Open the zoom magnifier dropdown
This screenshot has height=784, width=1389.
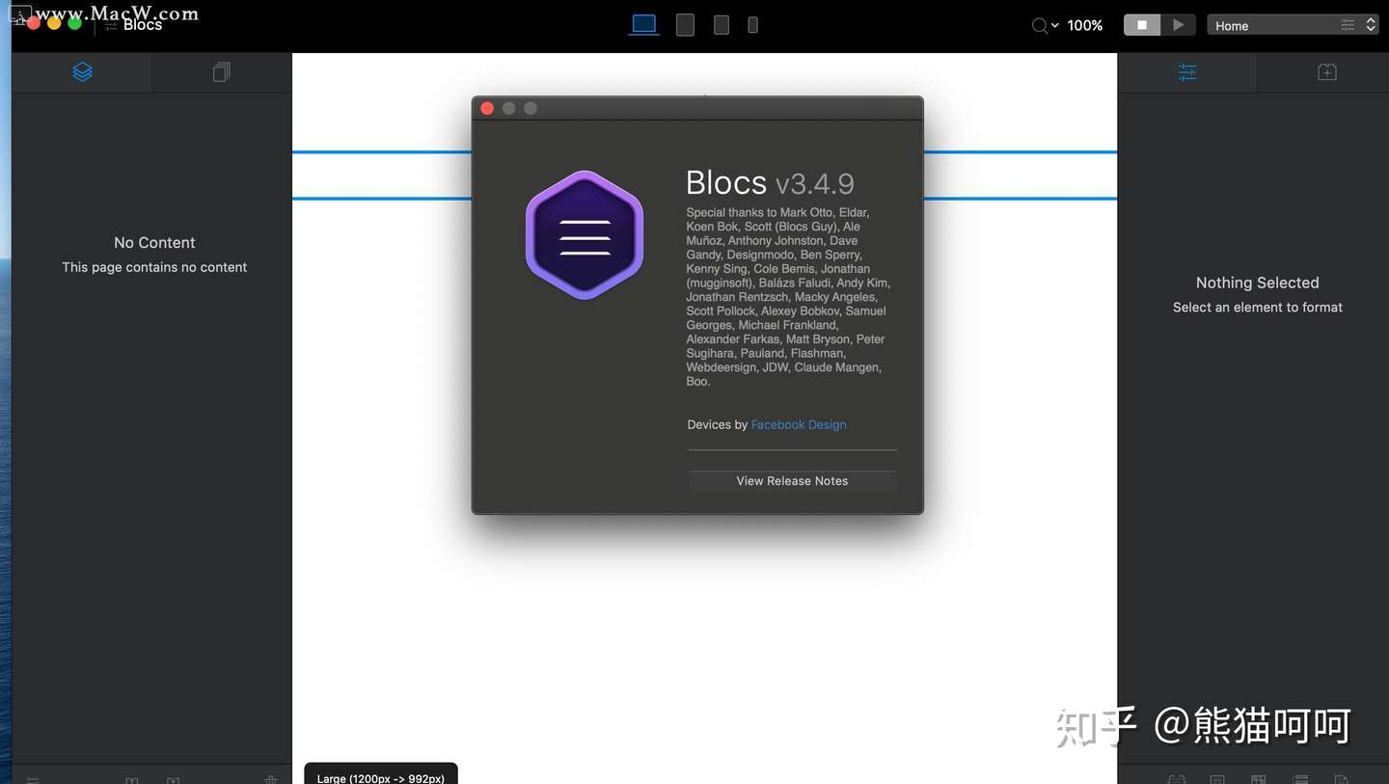(1045, 26)
